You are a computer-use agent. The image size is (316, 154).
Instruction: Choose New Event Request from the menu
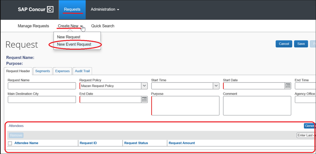click(x=74, y=44)
